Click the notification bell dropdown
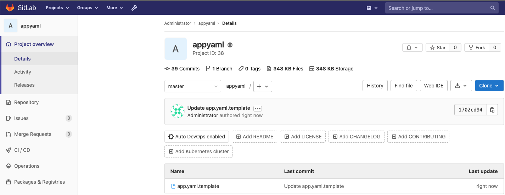Screen dimensions: 505x195 click(412, 47)
